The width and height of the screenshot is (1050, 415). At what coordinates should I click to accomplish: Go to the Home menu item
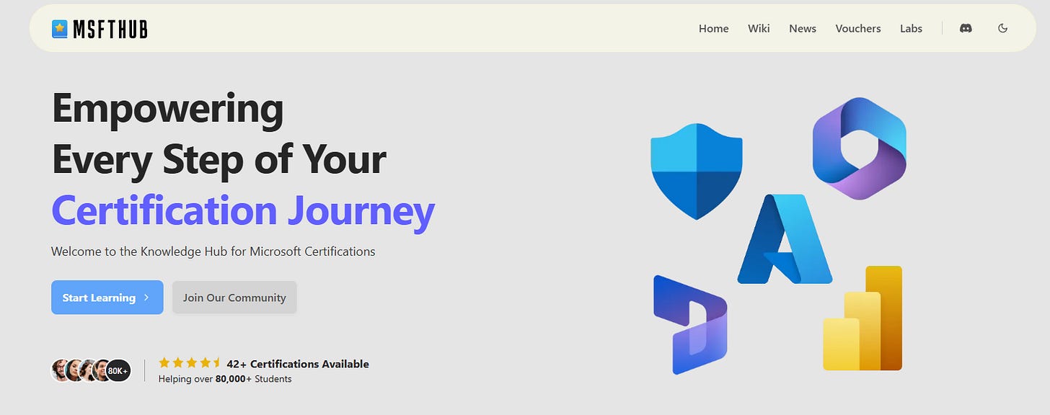(x=713, y=28)
